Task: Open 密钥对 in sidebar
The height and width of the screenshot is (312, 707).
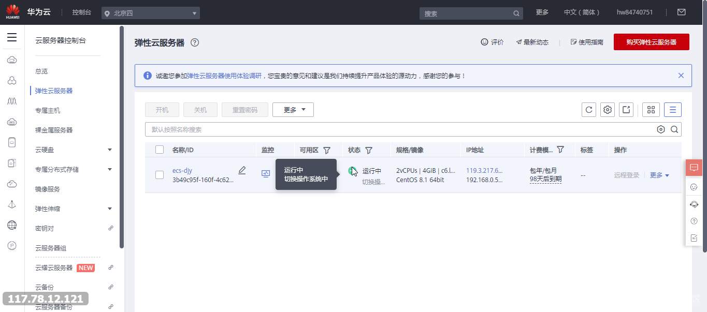Action: [45, 228]
